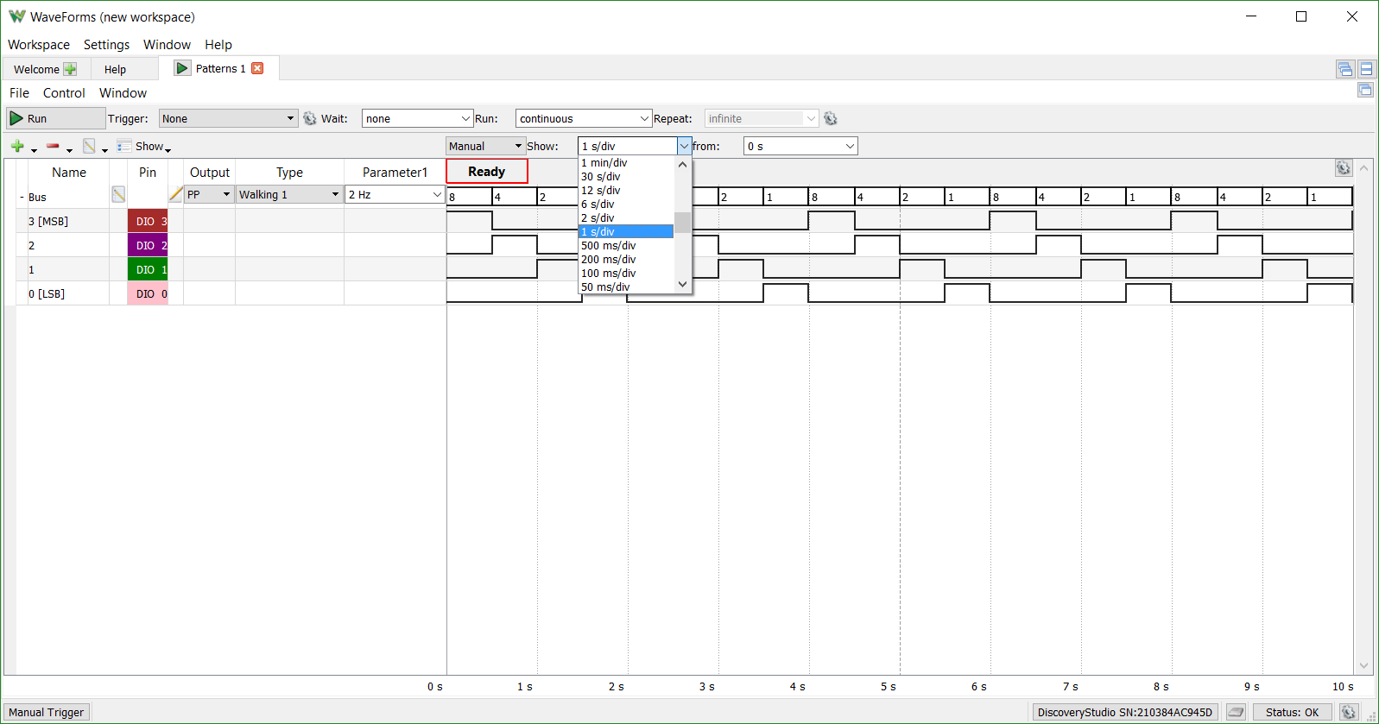Open the Workspace menu
The width and height of the screenshot is (1379, 724).
[39, 45]
